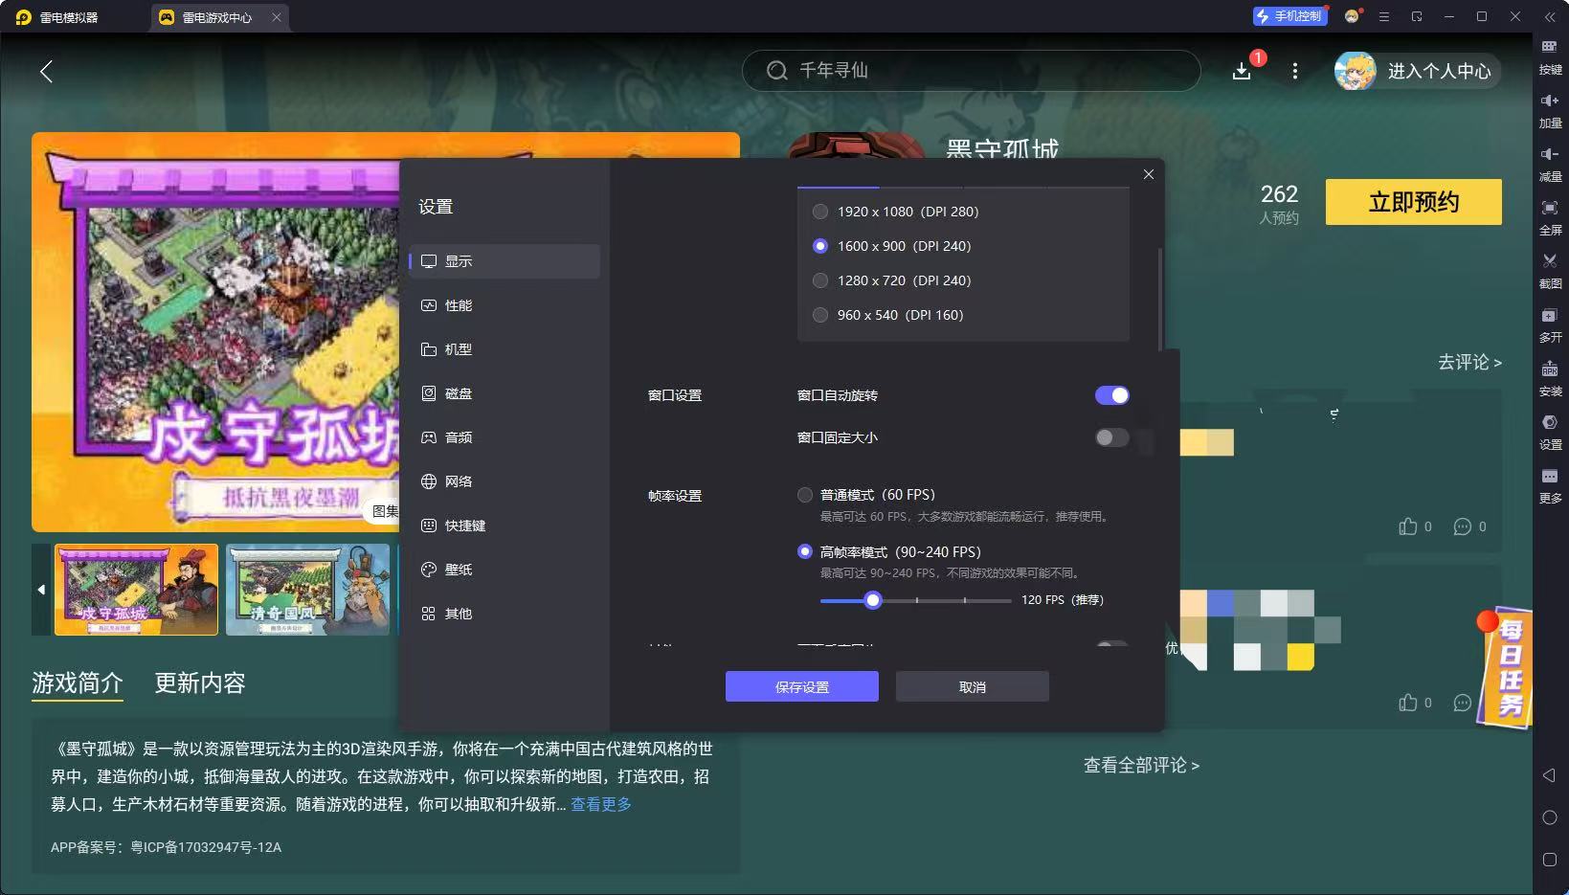
Task: Open the 性能 performance settings section
Action: coord(504,305)
